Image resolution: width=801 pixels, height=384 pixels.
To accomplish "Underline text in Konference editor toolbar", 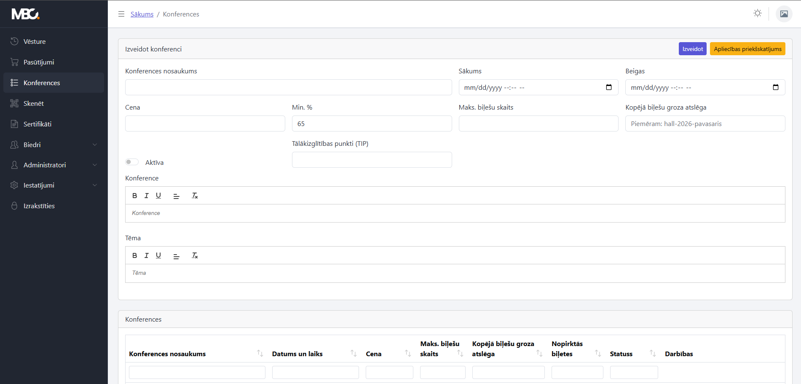I will 158,196.
